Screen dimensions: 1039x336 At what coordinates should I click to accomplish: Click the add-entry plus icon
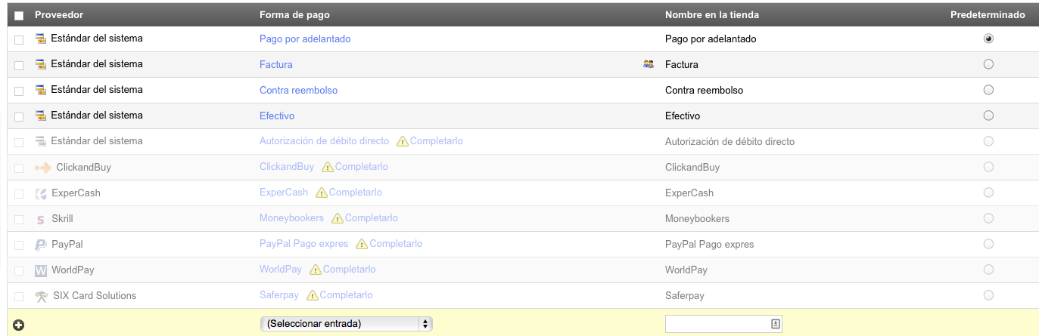19,325
